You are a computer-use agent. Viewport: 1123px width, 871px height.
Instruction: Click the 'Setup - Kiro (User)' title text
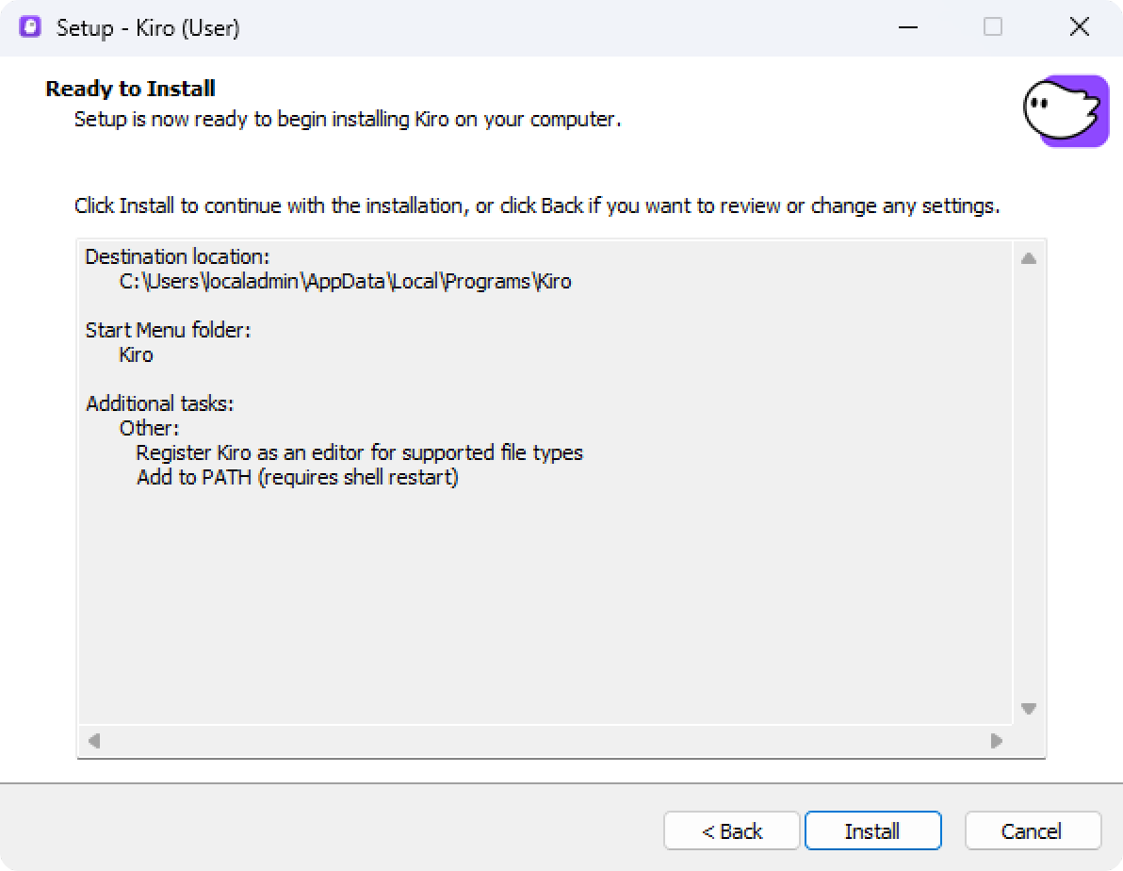(x=148, y=28)
